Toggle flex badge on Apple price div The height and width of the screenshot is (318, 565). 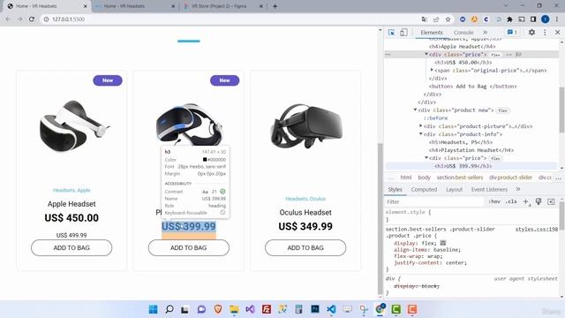coord(495,55)
